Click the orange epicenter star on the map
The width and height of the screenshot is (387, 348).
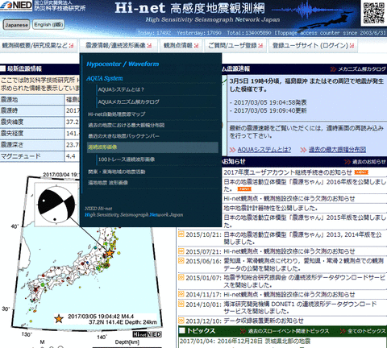(x=110, y=253)
